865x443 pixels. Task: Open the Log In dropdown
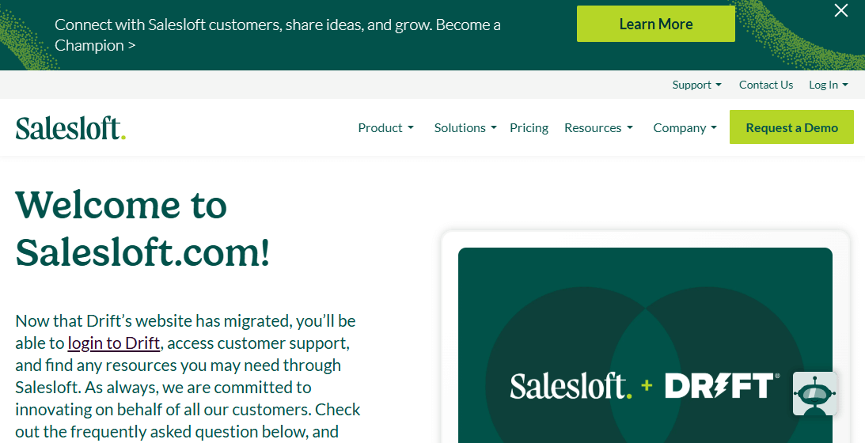point(829,85)
